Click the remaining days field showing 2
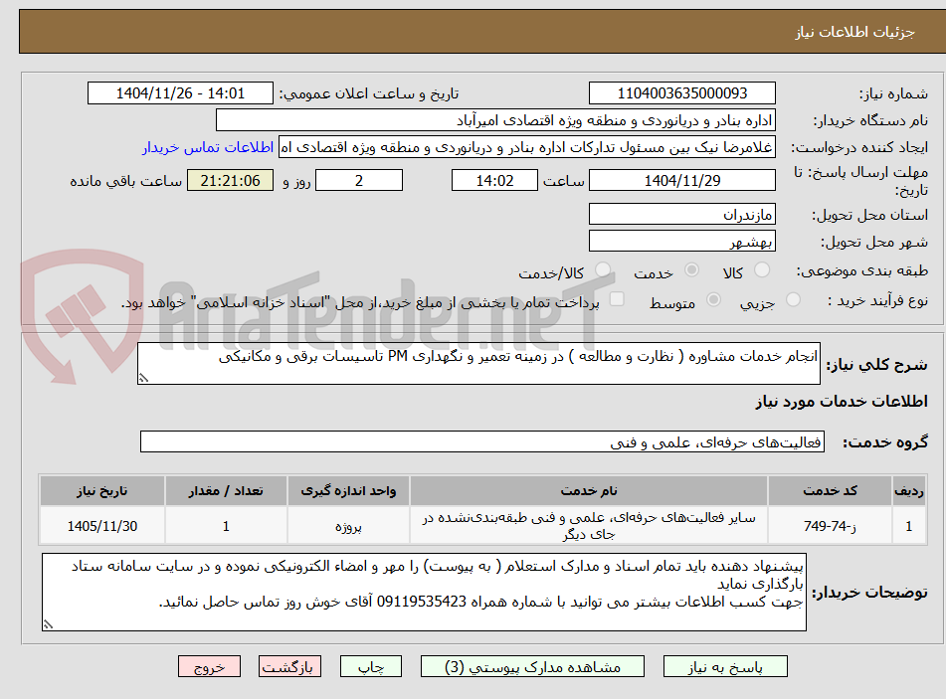 (359, 180)
